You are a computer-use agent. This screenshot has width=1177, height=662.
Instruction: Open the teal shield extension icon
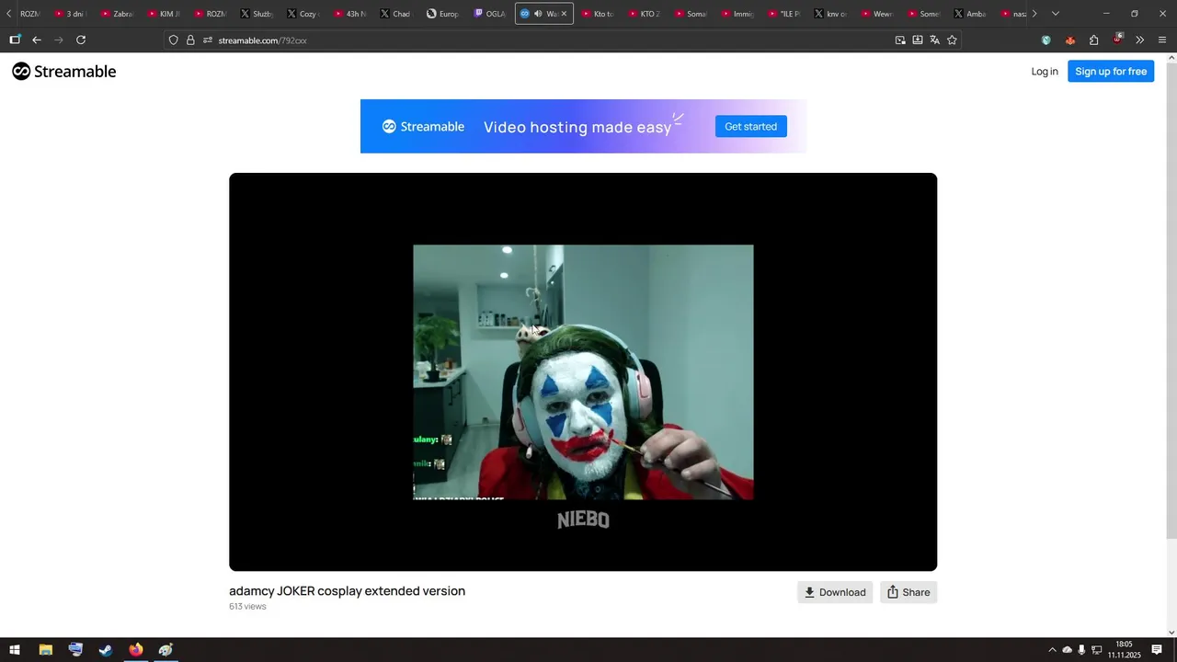(1046, 40)
